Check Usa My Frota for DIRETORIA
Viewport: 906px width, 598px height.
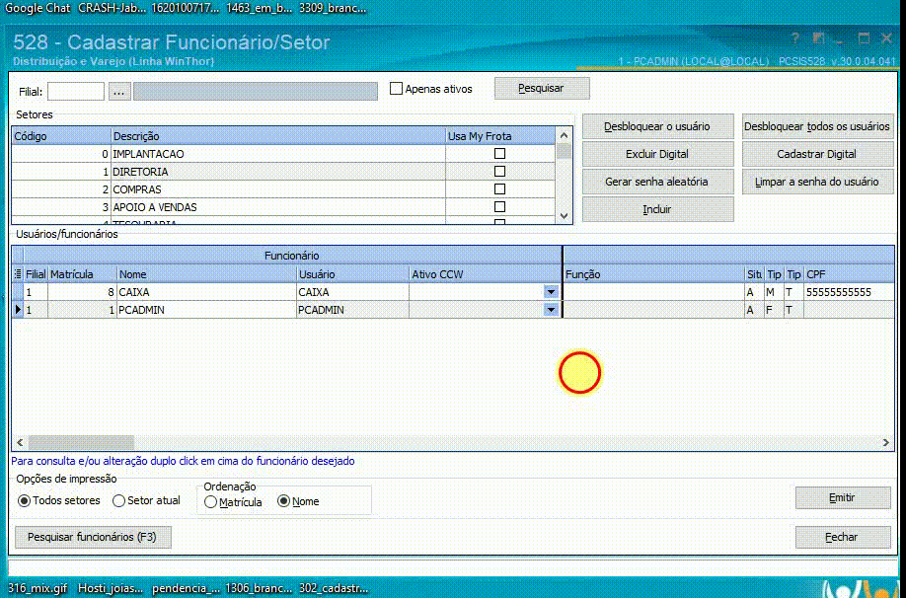(499, 172)
